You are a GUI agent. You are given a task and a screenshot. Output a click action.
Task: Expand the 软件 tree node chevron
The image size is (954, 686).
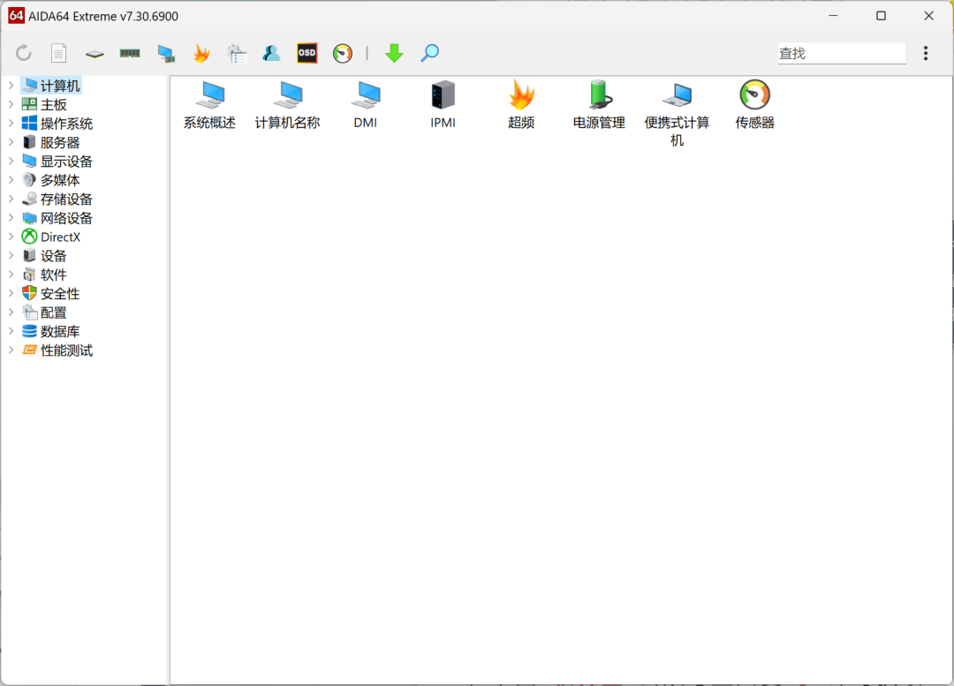tap(11, 275)
